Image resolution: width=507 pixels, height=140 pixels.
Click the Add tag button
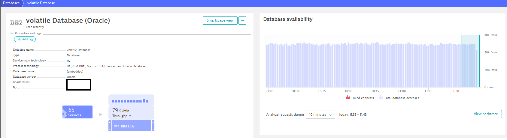(x=25, y=39)
